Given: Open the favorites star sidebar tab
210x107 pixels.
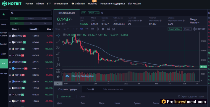Looking at the screenshot, I should click(4, 14).
